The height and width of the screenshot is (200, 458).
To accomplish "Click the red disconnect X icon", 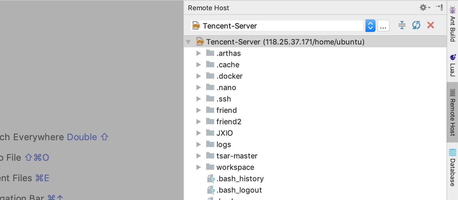I will pos(431,25).
